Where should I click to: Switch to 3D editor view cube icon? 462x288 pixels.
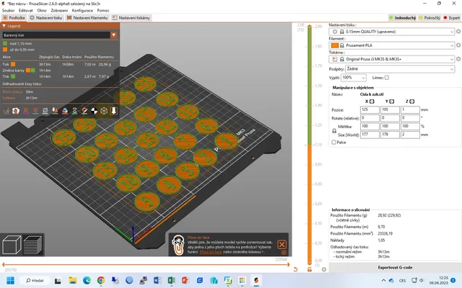[12, 245]
